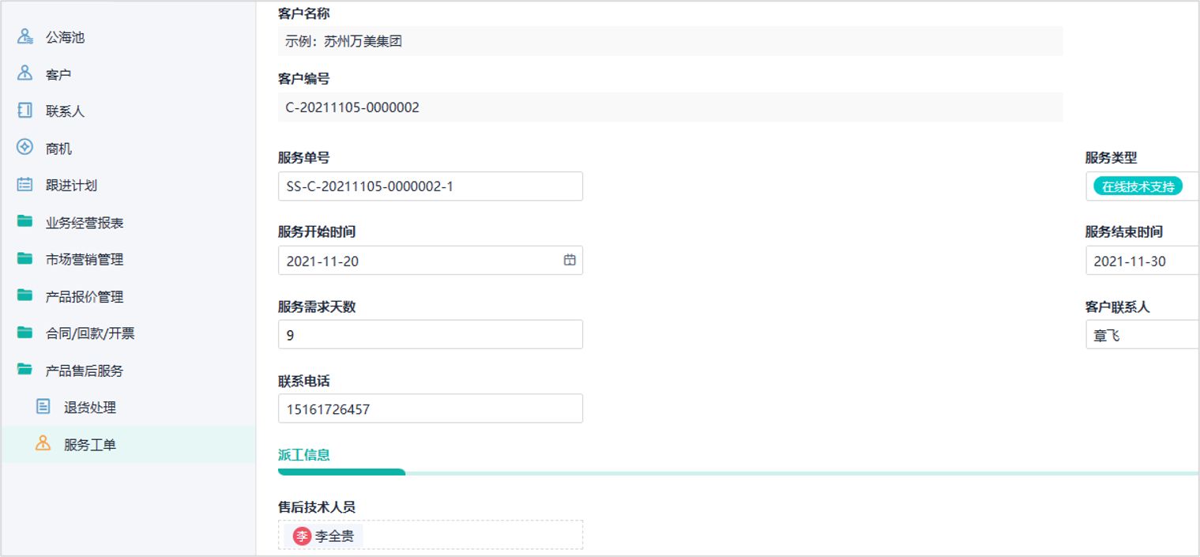Click the 客户 person icon

[25, 73]
